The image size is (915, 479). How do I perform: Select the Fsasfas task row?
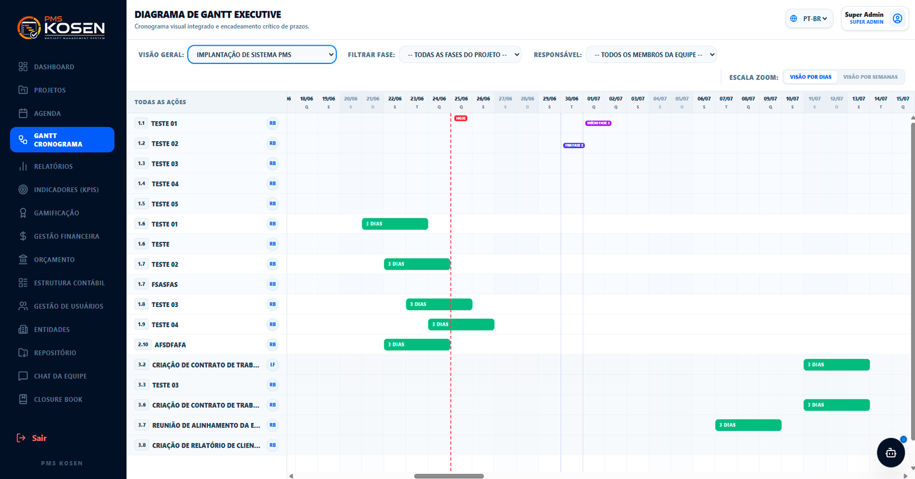tap(206, 284)
